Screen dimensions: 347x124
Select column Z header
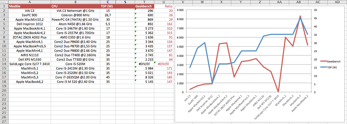pos(260,2)
